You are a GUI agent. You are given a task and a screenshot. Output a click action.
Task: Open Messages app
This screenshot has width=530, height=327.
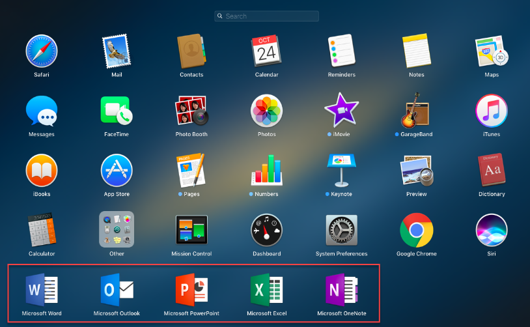pos(42,111)
